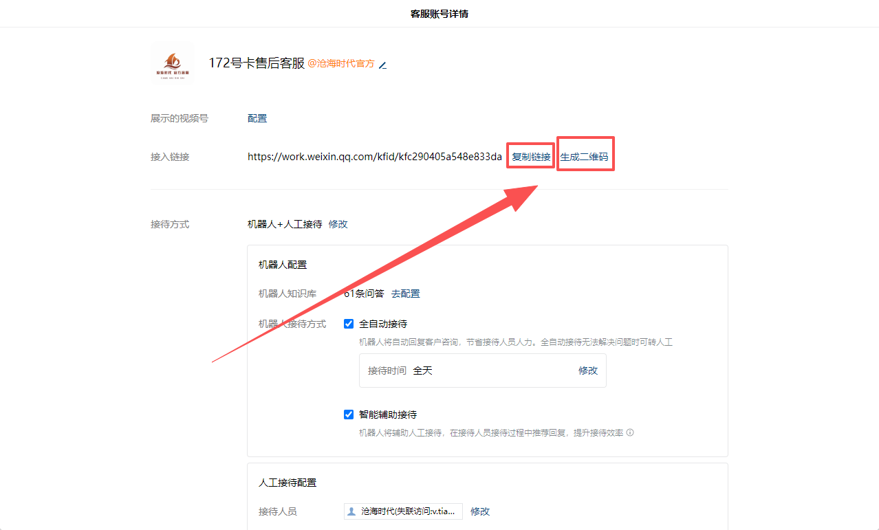Toggle the 全自动接待 checkbox
Screen dimensions: 879x530
click(x=349, y=324)
